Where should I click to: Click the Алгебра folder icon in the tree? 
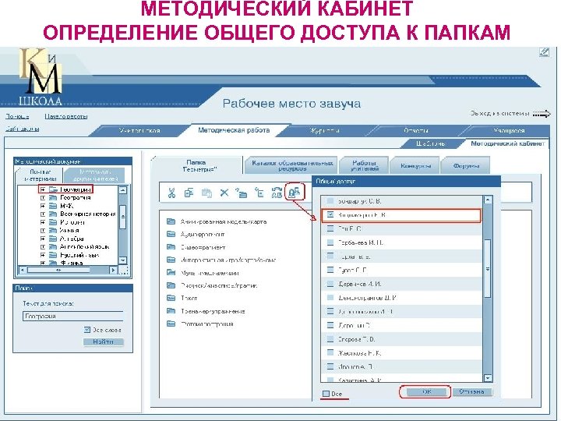[x=53, y=239]
